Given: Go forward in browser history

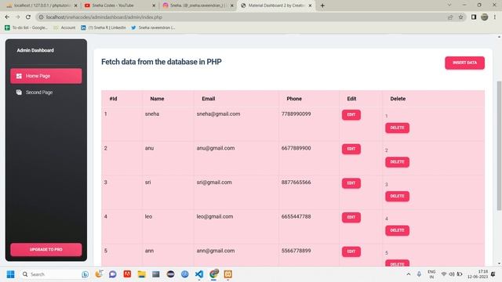Looking at the screenshot, I should click(x=17, y=17).
